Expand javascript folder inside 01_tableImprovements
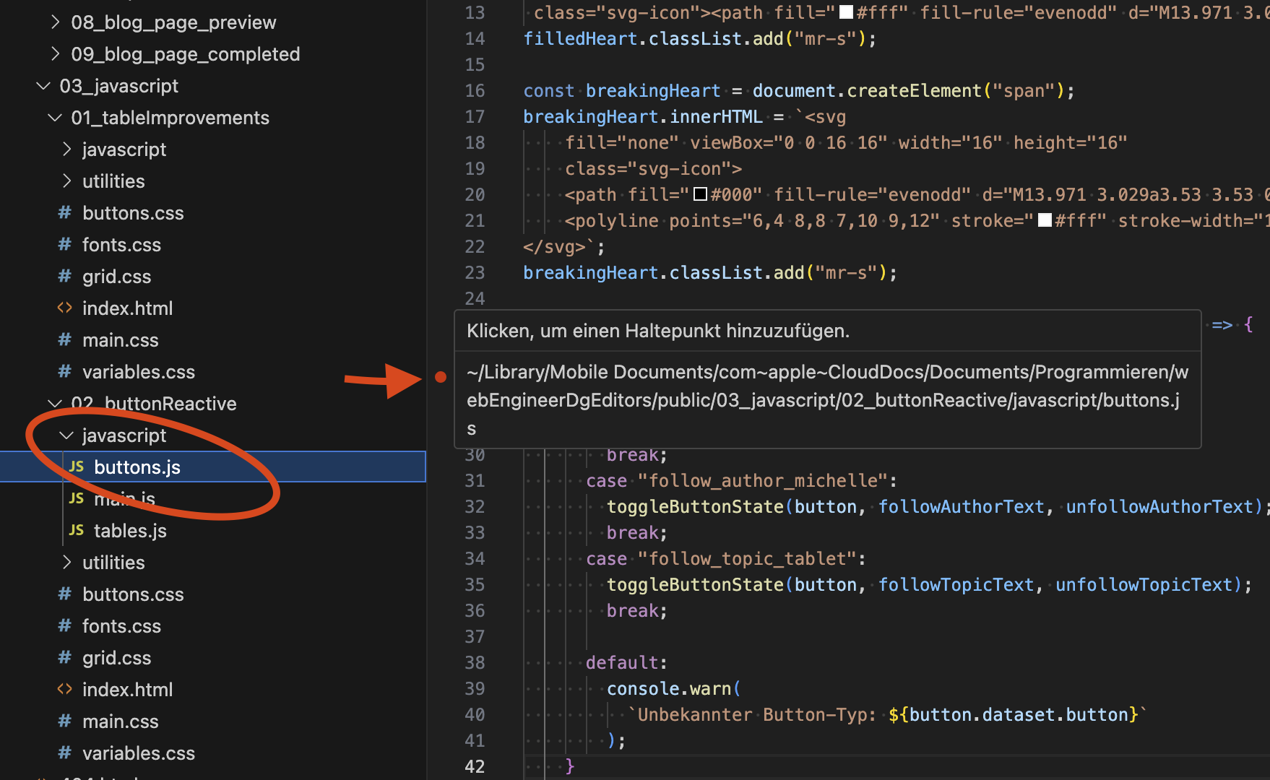1270x780 pixels. (66, 149)
